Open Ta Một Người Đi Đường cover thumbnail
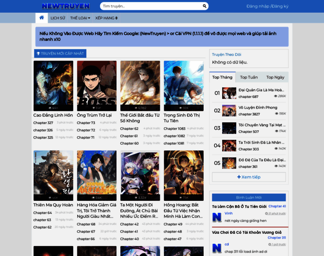Screen dimensions: 324x256 [140, 175]
